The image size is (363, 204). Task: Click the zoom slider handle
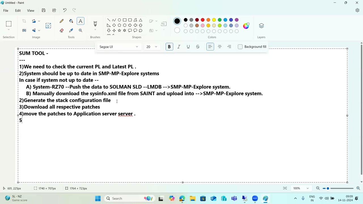pyautogui.click(x=328, y=188)
